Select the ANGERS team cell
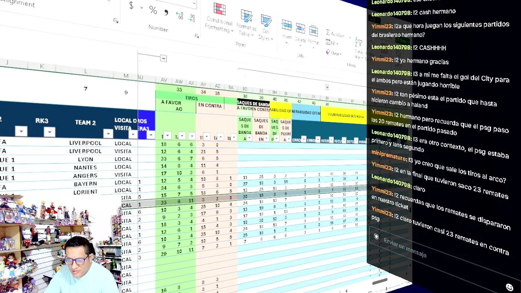 coord(85,175)
